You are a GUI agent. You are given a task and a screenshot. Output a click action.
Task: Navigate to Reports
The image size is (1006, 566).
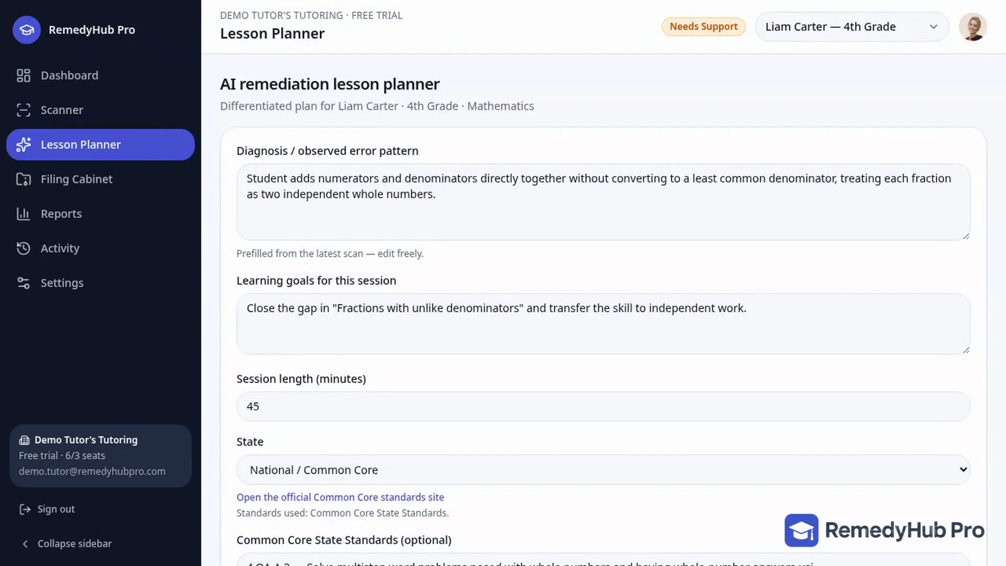[61, 214]
